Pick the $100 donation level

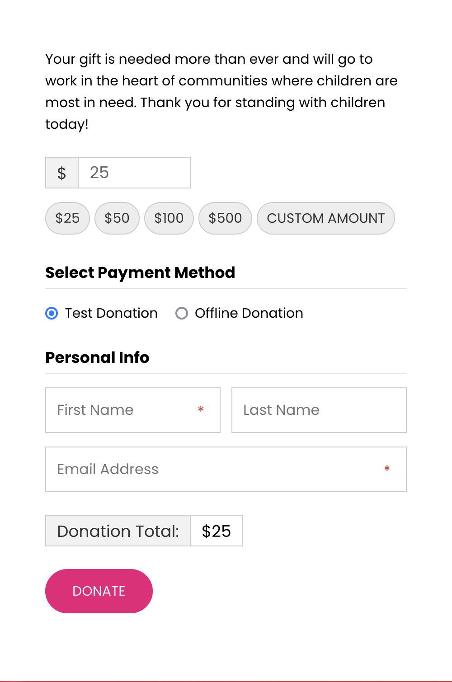point(169,218)
